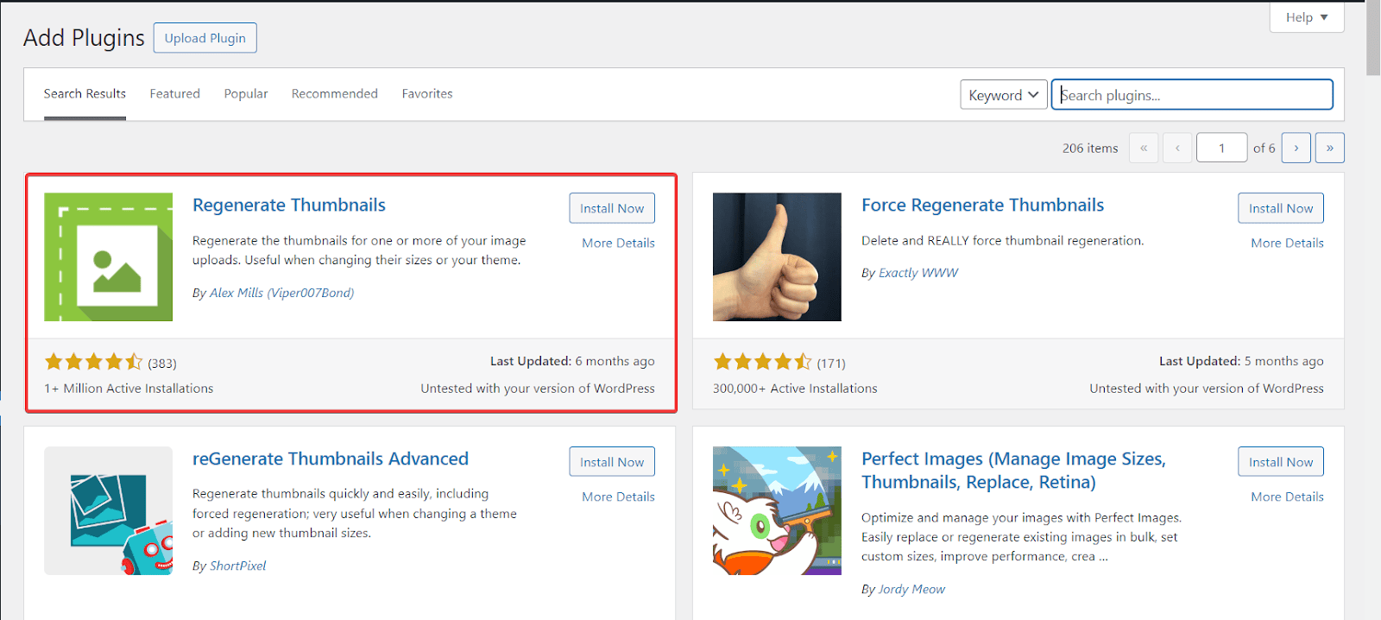The width and height of the screenshot is (1381, 620).
Task: Click the Regenerate Thumbnails plugin icon
Action: (x=108, y=256)
